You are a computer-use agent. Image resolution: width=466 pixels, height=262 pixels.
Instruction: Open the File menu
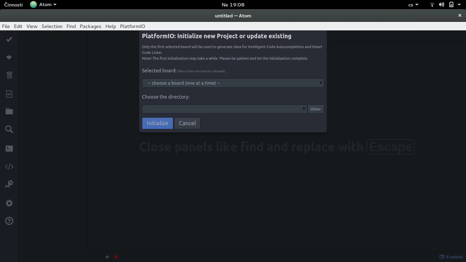point(6,26)
